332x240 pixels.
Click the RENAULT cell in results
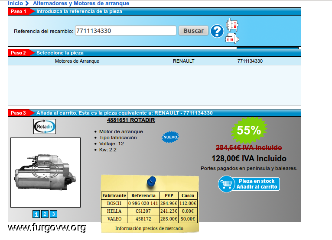[x=184, y=61]
